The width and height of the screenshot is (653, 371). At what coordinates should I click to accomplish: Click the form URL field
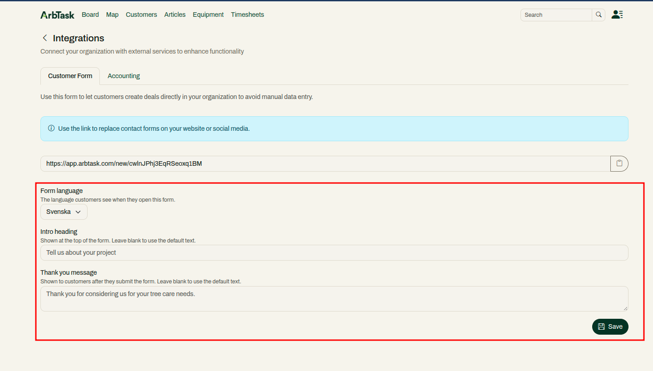coord(325,163)
